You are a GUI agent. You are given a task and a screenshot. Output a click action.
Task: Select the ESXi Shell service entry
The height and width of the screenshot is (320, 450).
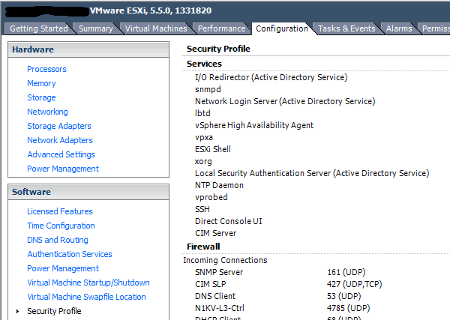coord(213,149)
